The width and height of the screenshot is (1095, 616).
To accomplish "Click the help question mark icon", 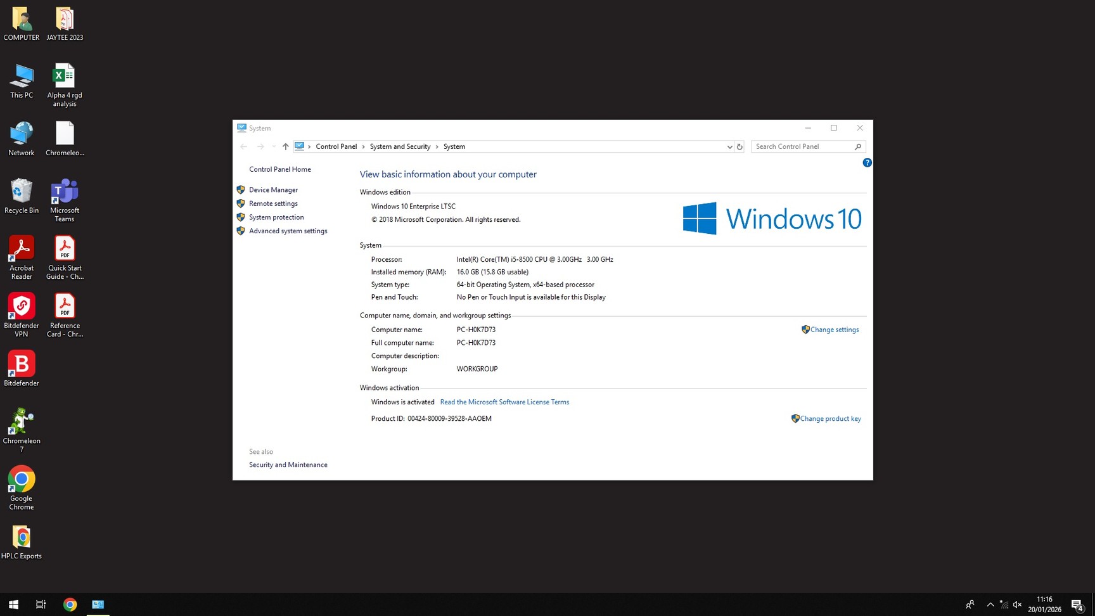I will 867,163.
